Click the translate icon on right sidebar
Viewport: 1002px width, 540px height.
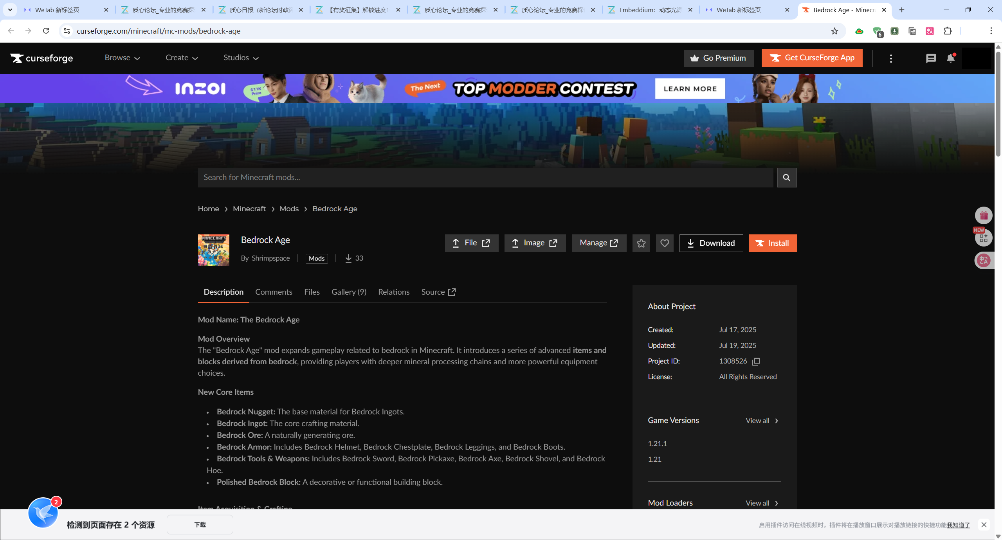984,260
